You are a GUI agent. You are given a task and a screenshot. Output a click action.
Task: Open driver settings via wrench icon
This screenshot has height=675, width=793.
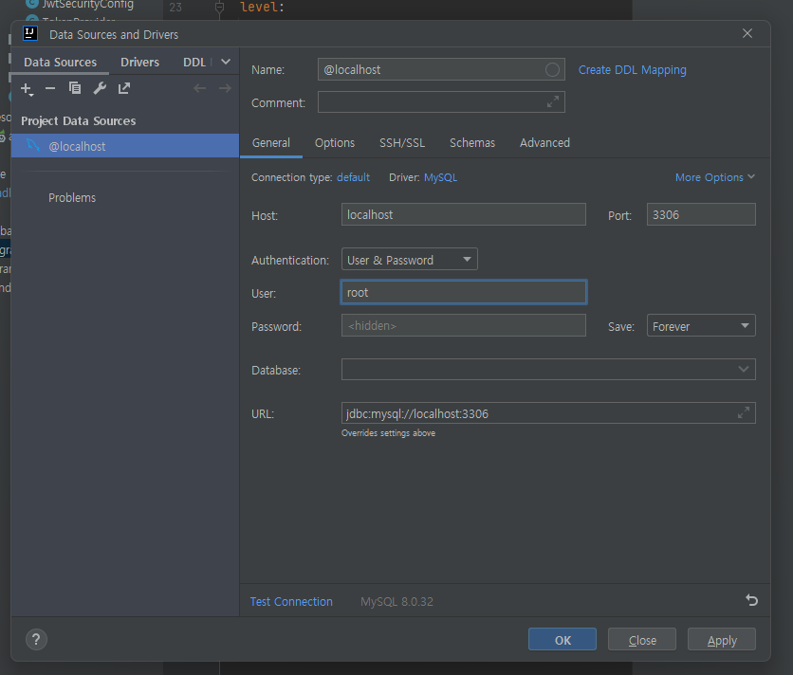click(100, 88)
